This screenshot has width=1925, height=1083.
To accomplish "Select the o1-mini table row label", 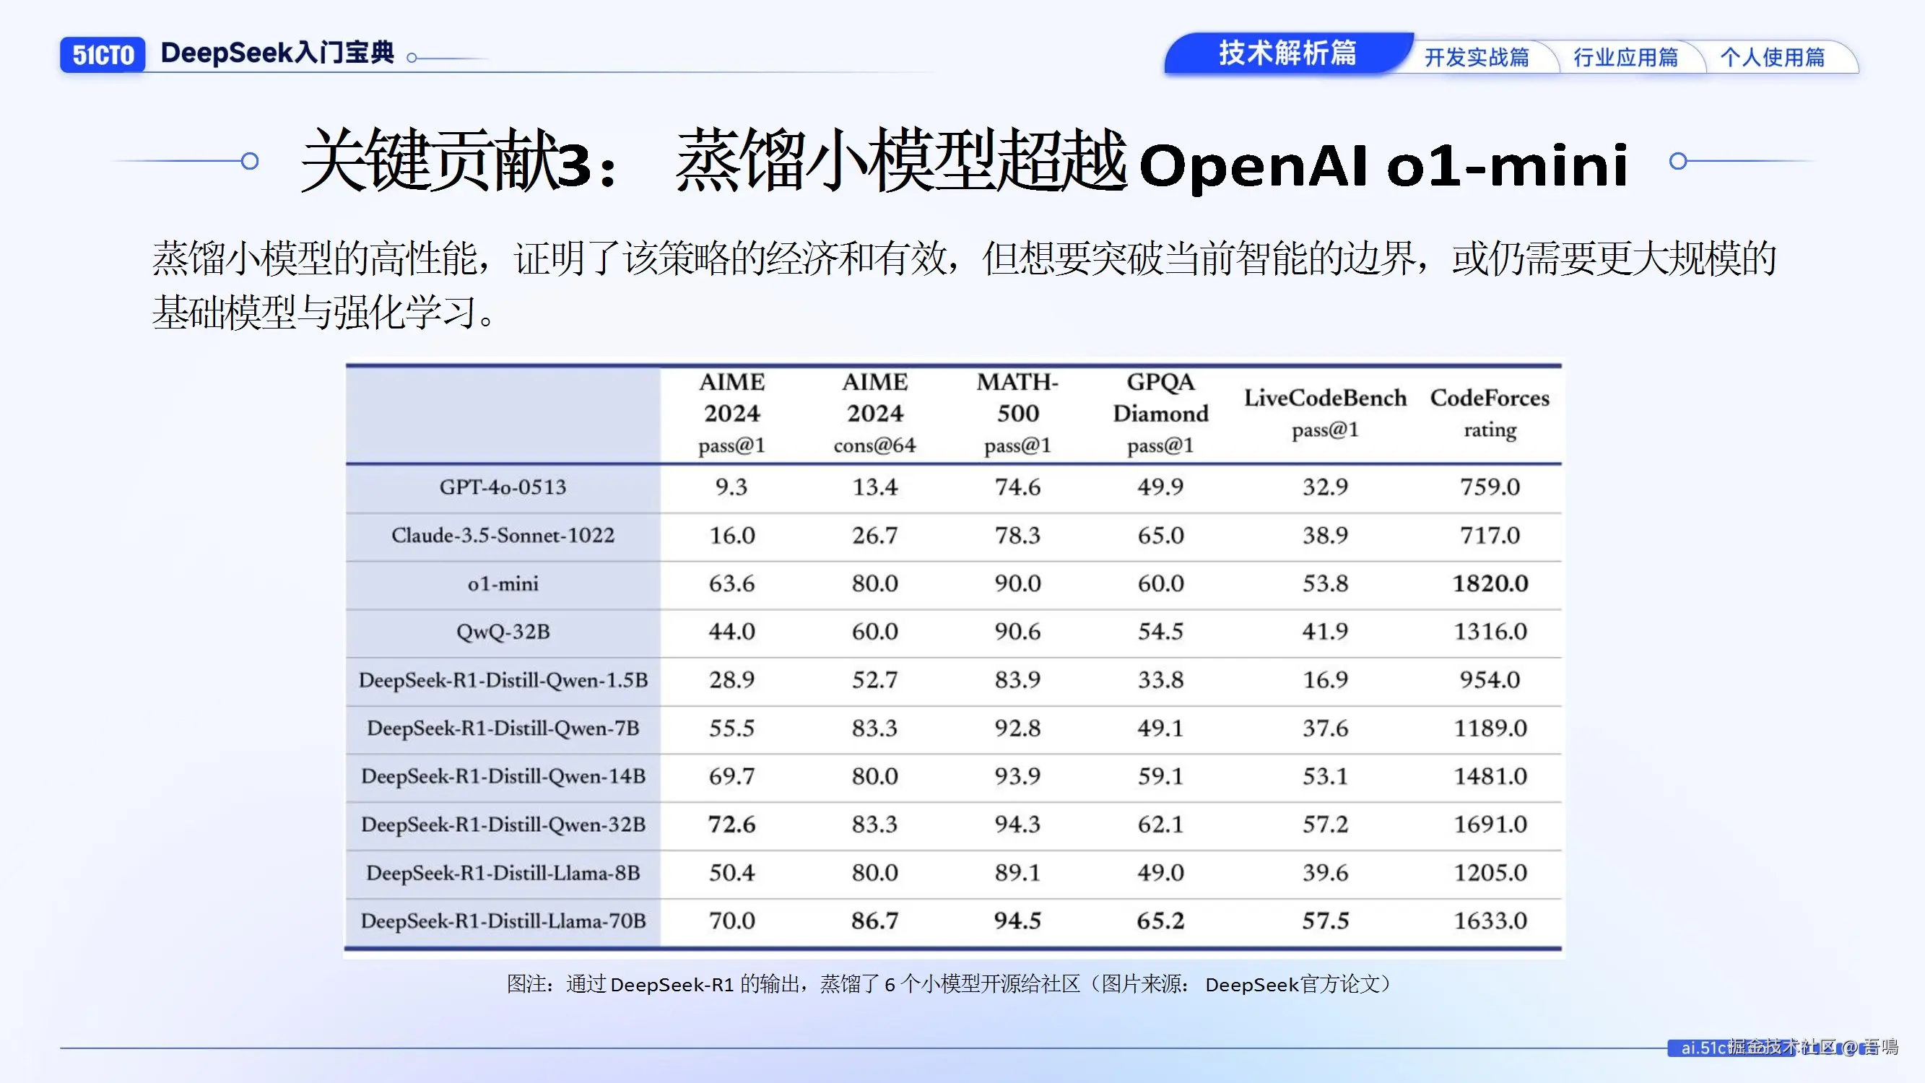I will click(503, 583).
